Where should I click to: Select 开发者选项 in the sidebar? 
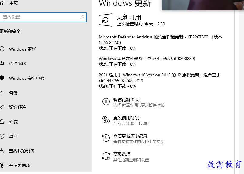click(x=20, y=166)
